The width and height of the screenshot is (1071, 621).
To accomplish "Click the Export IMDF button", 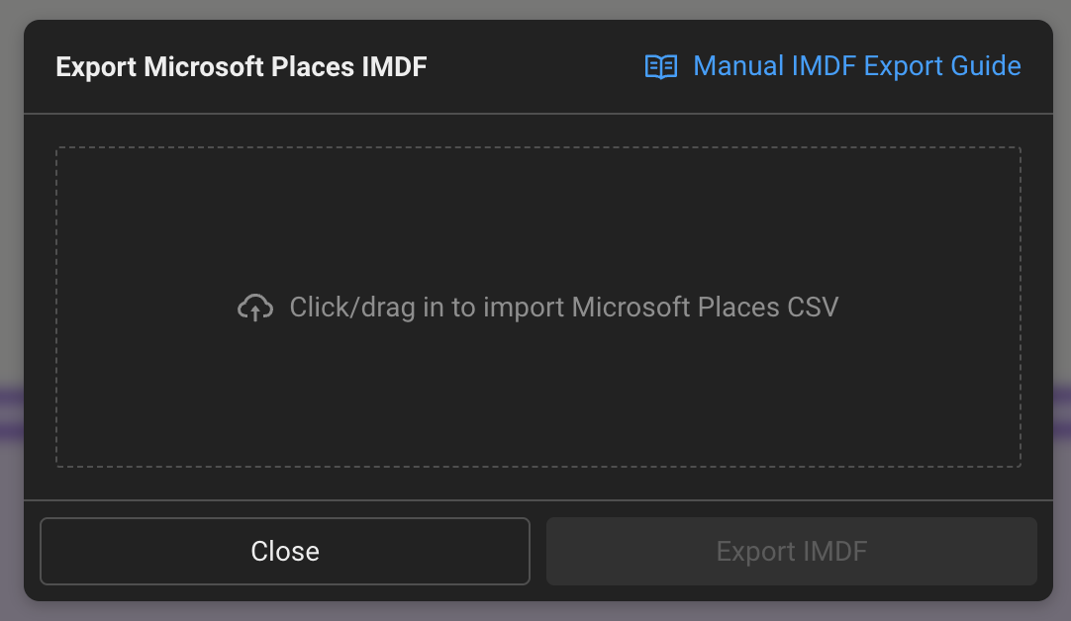I will pos(791,551).
